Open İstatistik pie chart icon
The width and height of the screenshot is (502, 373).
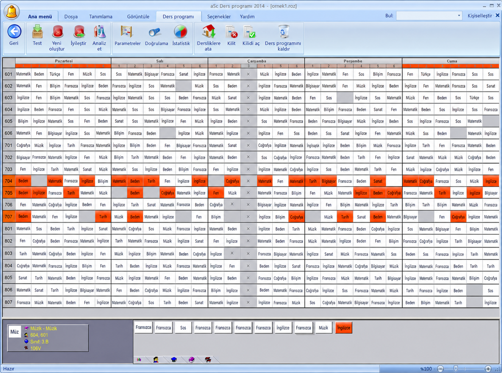(x=180, y=32)
